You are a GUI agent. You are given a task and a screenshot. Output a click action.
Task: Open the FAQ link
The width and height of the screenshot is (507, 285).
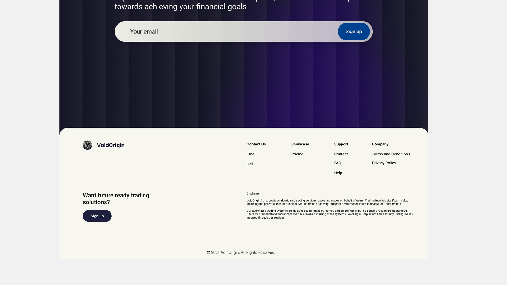point(337,163)
